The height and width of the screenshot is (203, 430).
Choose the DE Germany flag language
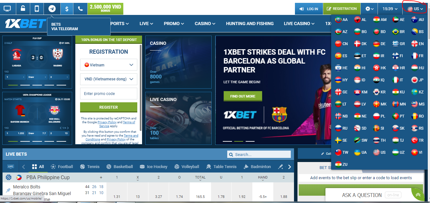click(379, 44)
